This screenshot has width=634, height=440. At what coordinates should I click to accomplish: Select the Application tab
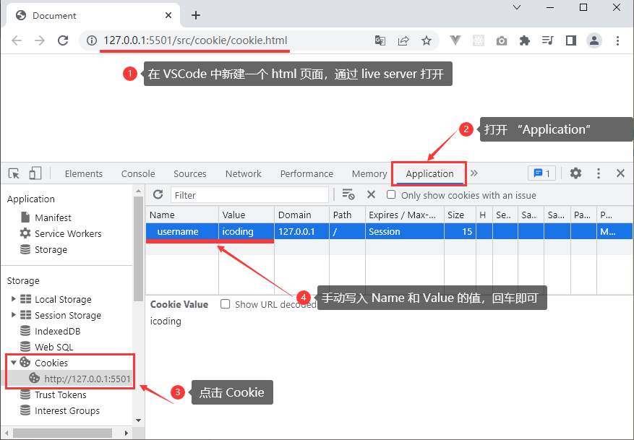(x=429, y=173)
